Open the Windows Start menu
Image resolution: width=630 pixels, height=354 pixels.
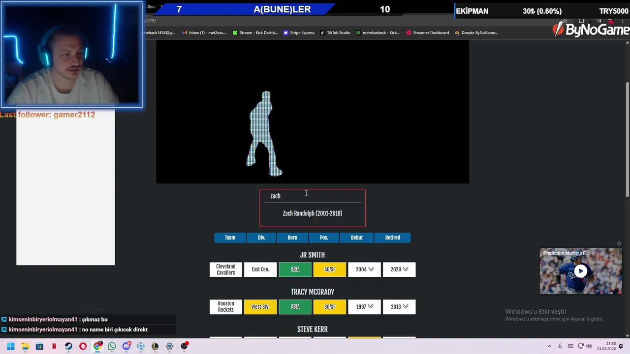click(x=11, y=346)
